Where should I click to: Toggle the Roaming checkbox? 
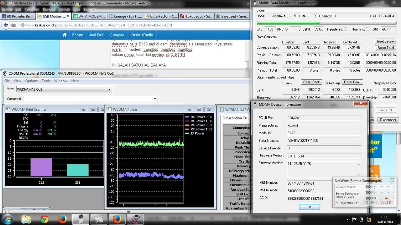[x=367, y=29]
